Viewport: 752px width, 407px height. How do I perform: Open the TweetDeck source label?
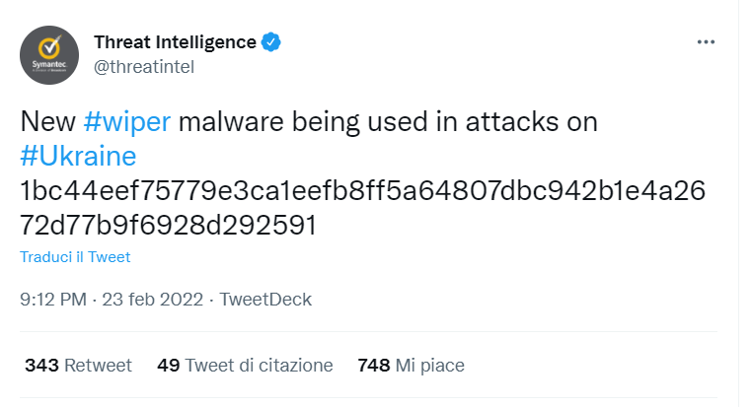coord(265,299)
